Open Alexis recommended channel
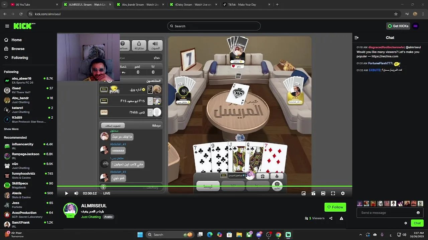The image size is (428, 240). (x=28, y=195)
